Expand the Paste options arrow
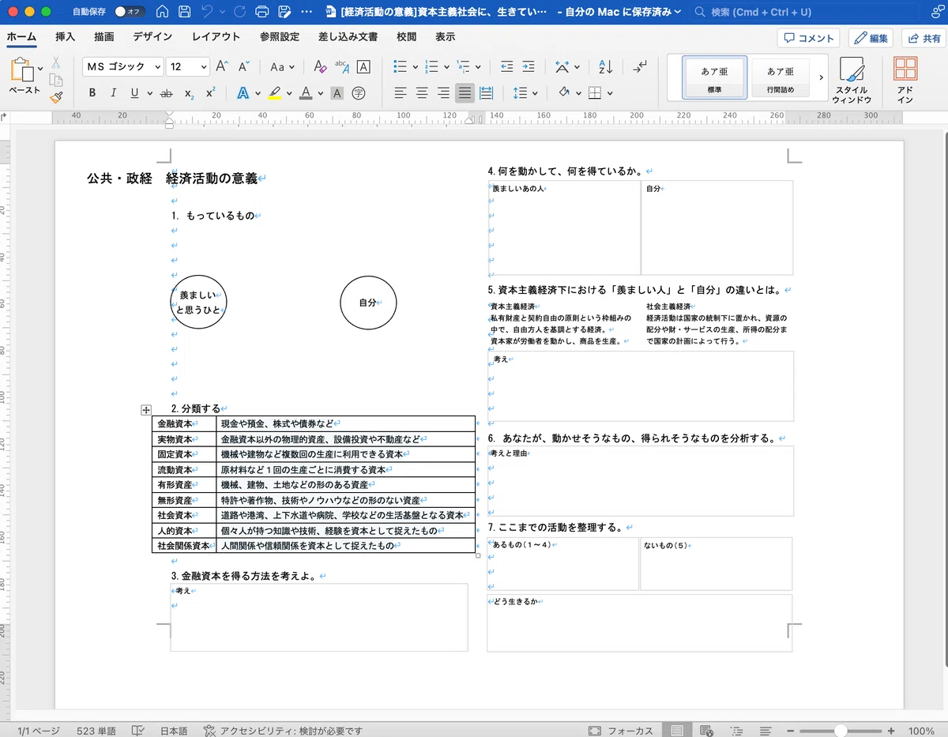948x737 pixels. 40,69
